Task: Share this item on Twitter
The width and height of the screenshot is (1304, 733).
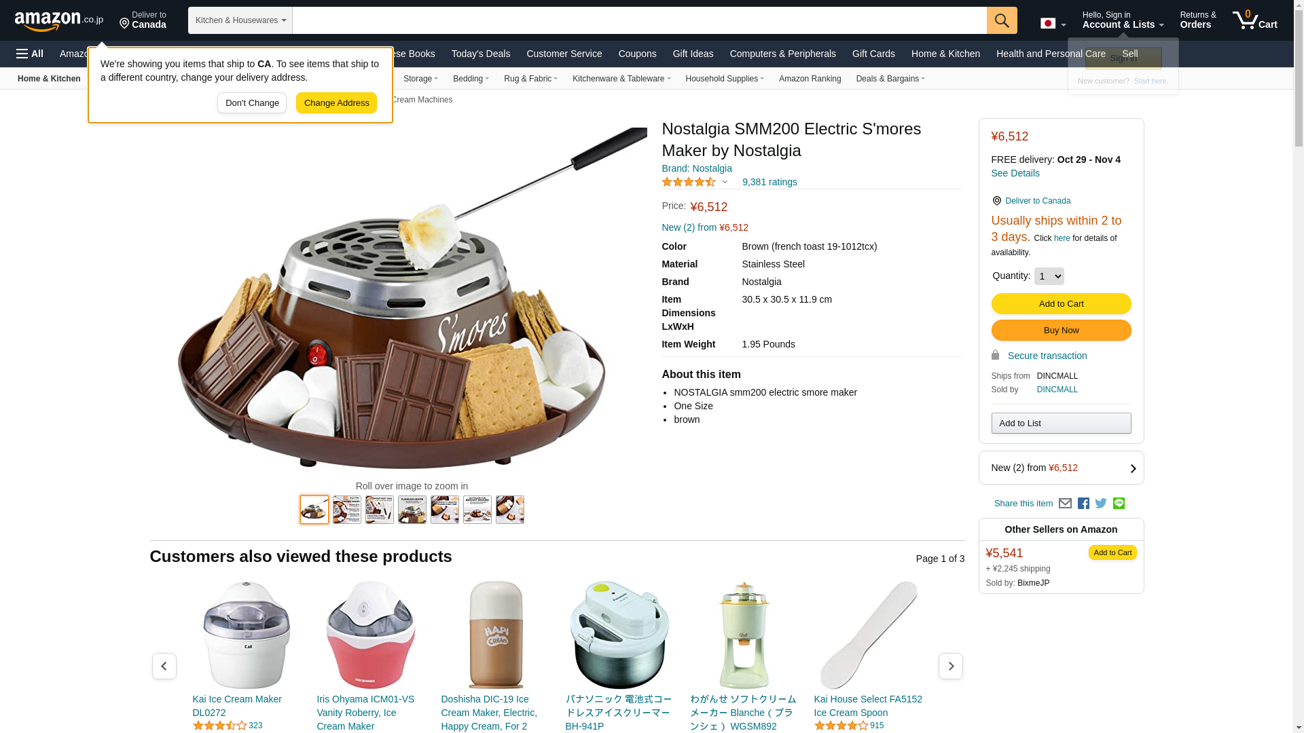Action: click(x=1101, y=504)
